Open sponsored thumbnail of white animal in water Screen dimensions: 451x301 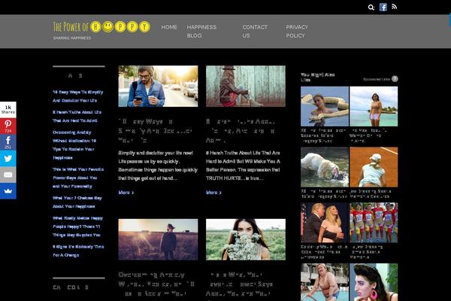pos(325,167)
